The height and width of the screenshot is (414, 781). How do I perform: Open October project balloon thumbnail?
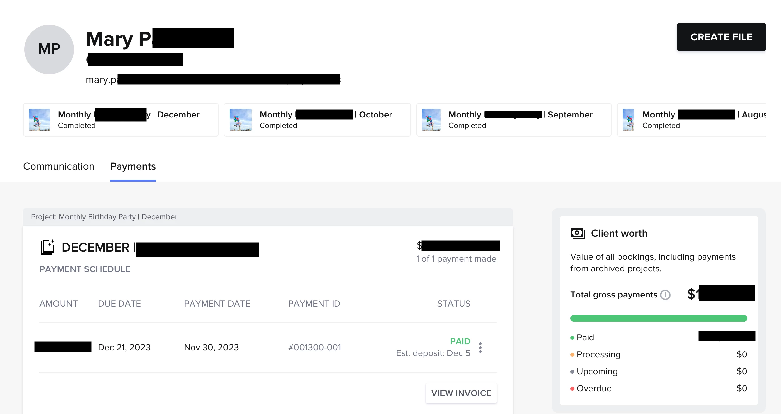[240, 120]
